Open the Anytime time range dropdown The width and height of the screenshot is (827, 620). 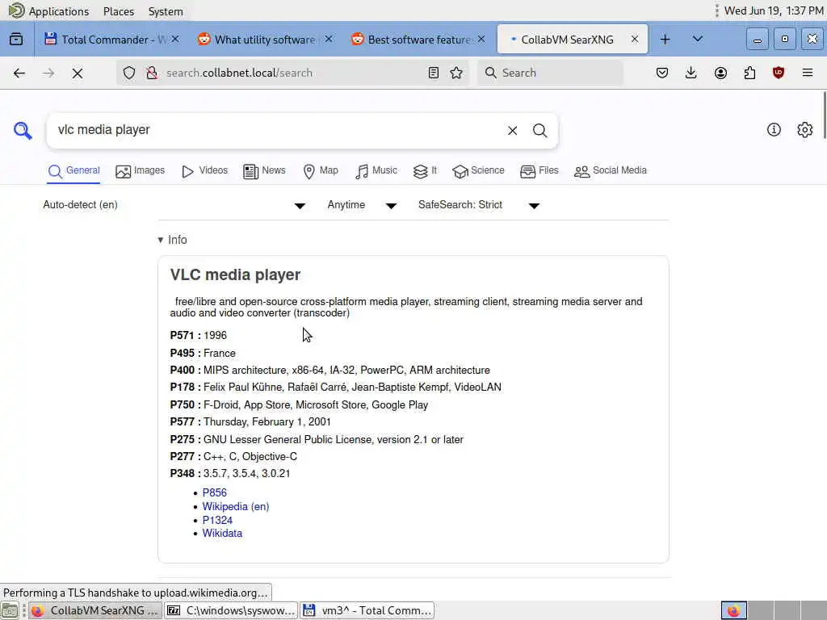click(362, 205)
